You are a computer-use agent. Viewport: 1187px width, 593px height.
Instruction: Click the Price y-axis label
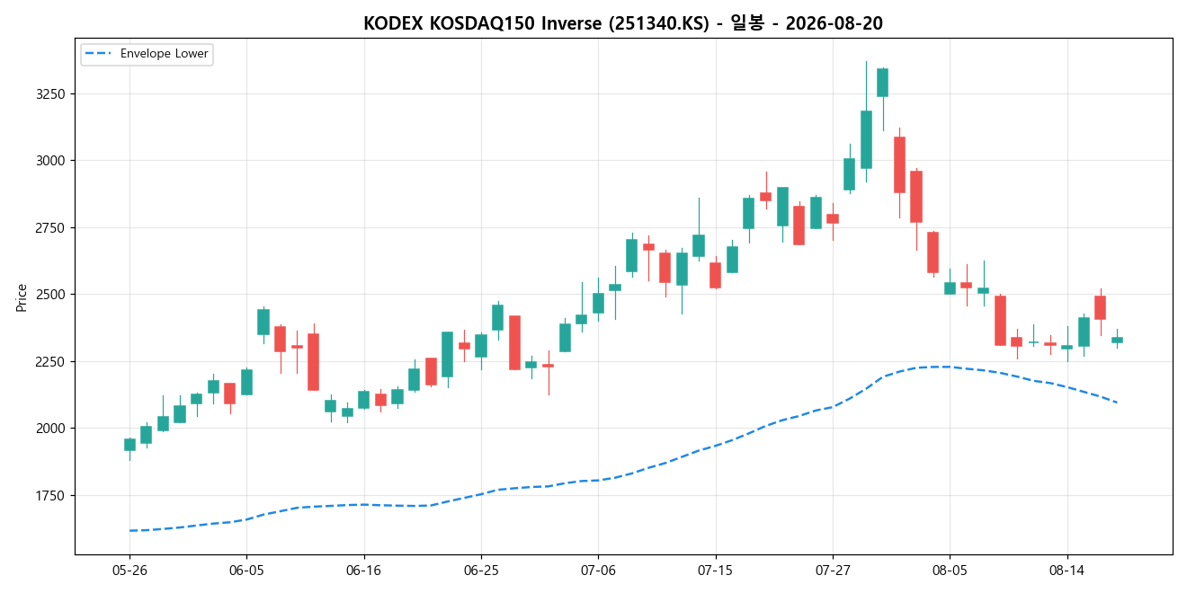[x=22, y=296]
